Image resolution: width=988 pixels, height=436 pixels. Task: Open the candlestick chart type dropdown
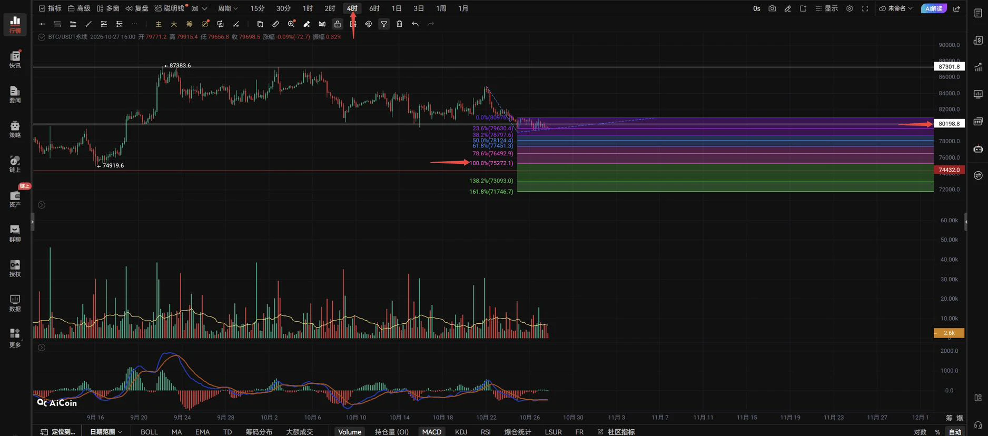pyautogui.click(x=199, y=8)
